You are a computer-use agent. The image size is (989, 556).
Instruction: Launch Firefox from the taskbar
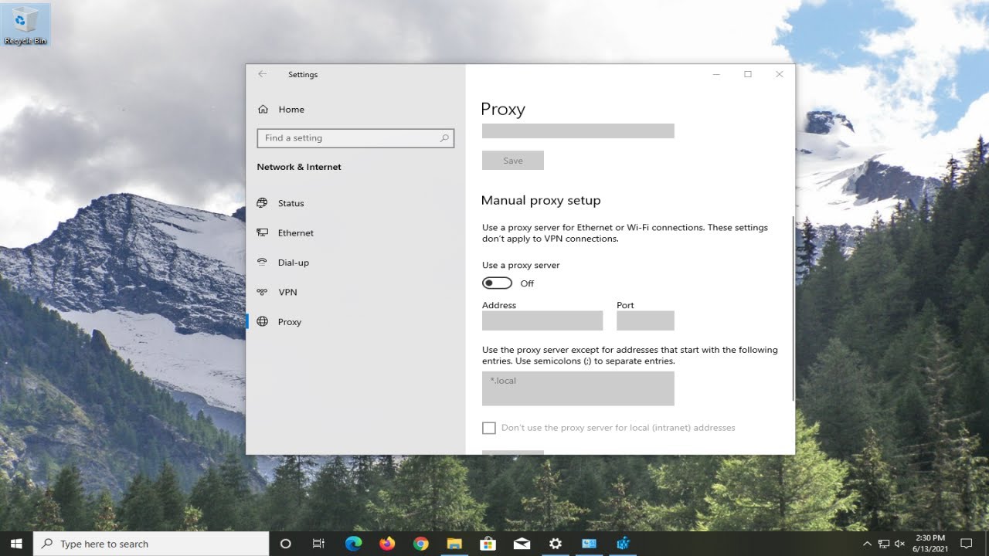point(387,544)
